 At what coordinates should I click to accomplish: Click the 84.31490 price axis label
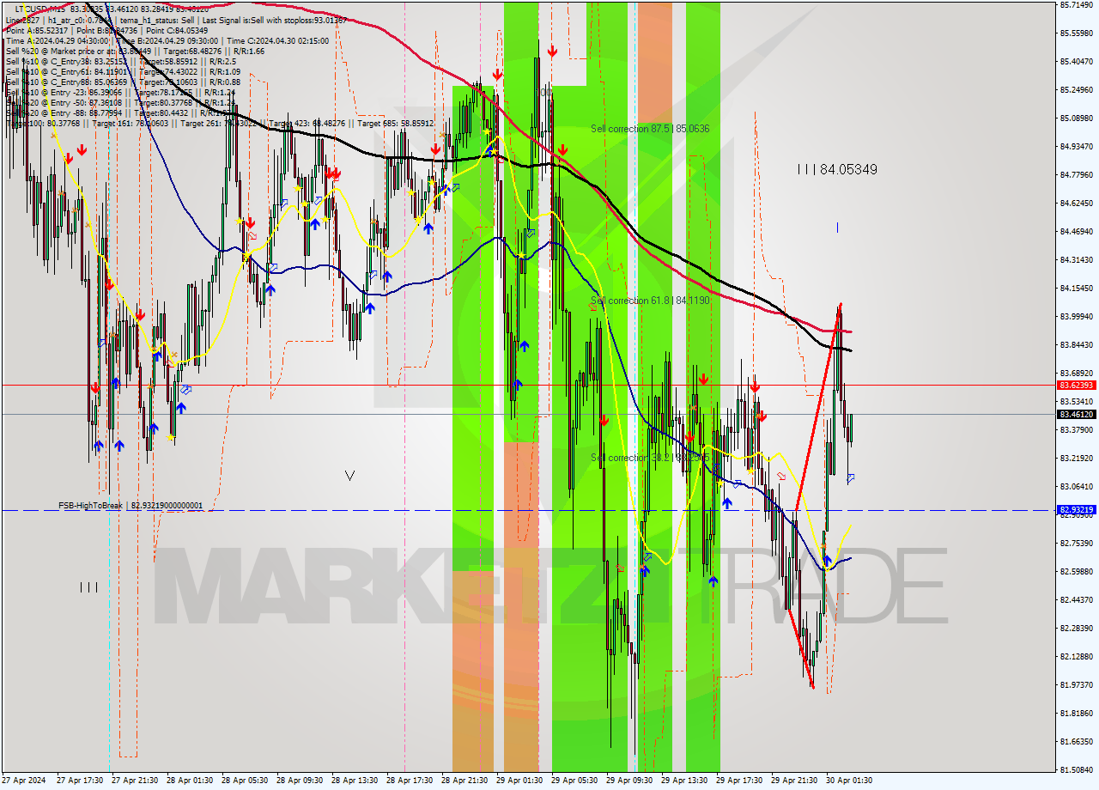pos(1077,259)
